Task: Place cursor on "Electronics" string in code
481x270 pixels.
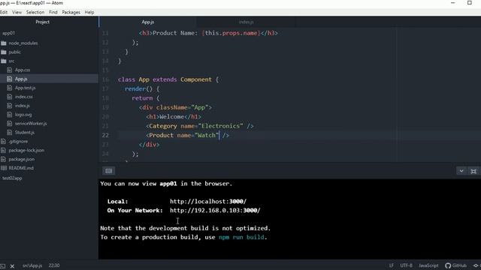Action: pyautogui.click(x=220, y=126)
